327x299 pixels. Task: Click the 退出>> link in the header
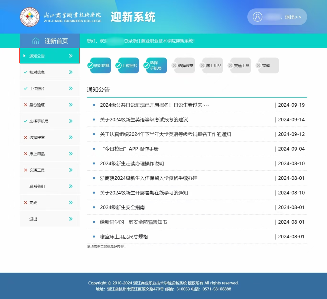pyautogui.click(x=293, y=17)
